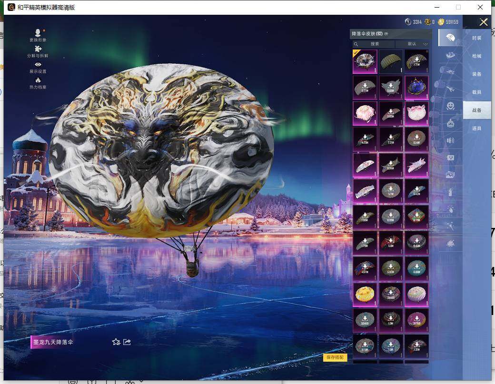Select the blue starry parachute thumbnail
The width and height of the screenshot is (495, 384).
pyautogui.click(x=417, y=88)
